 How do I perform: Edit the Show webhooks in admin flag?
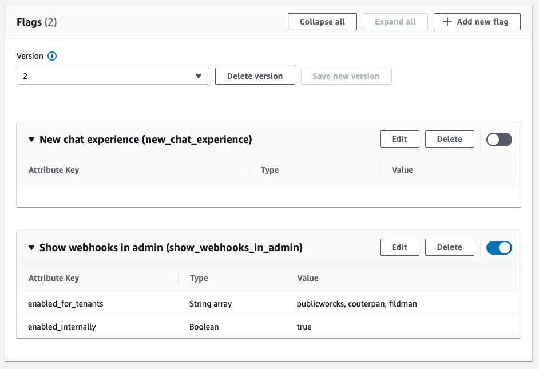[399, 247]
